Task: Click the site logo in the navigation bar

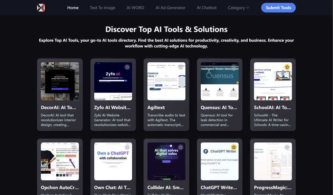Action: tap(40, 7)
